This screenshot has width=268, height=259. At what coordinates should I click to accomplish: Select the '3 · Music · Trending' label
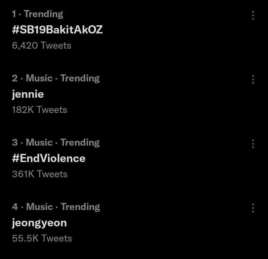click(56, 143)
